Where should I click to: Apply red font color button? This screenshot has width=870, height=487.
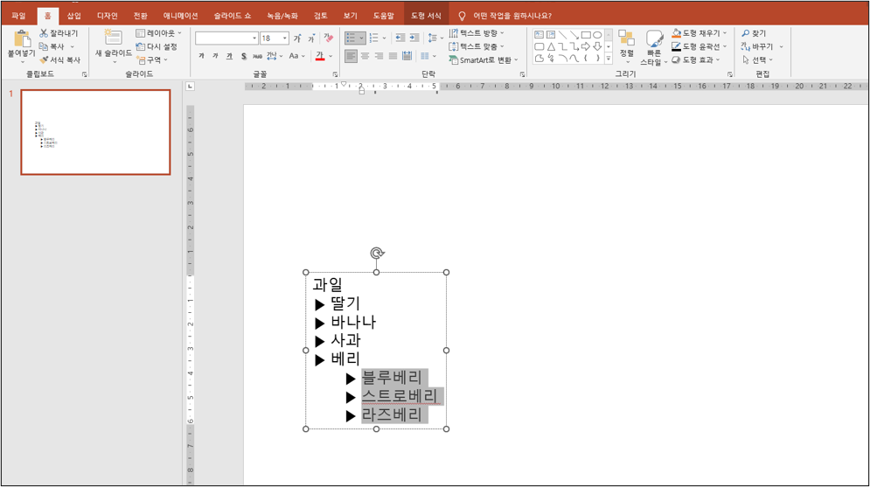point(320,56)
